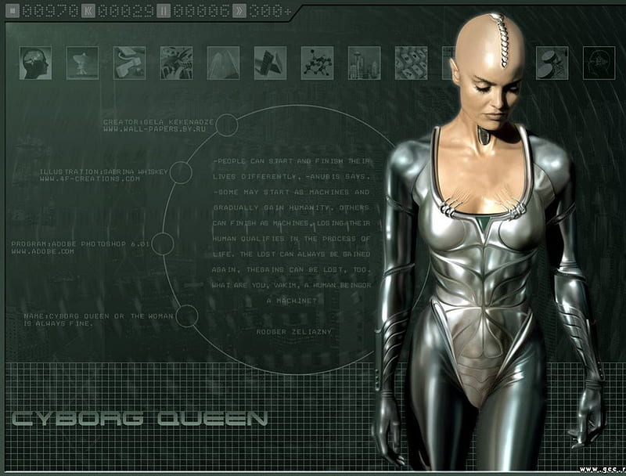
Task: Click the circle node beside Creator credit
Action: click(x=227, y=125)
